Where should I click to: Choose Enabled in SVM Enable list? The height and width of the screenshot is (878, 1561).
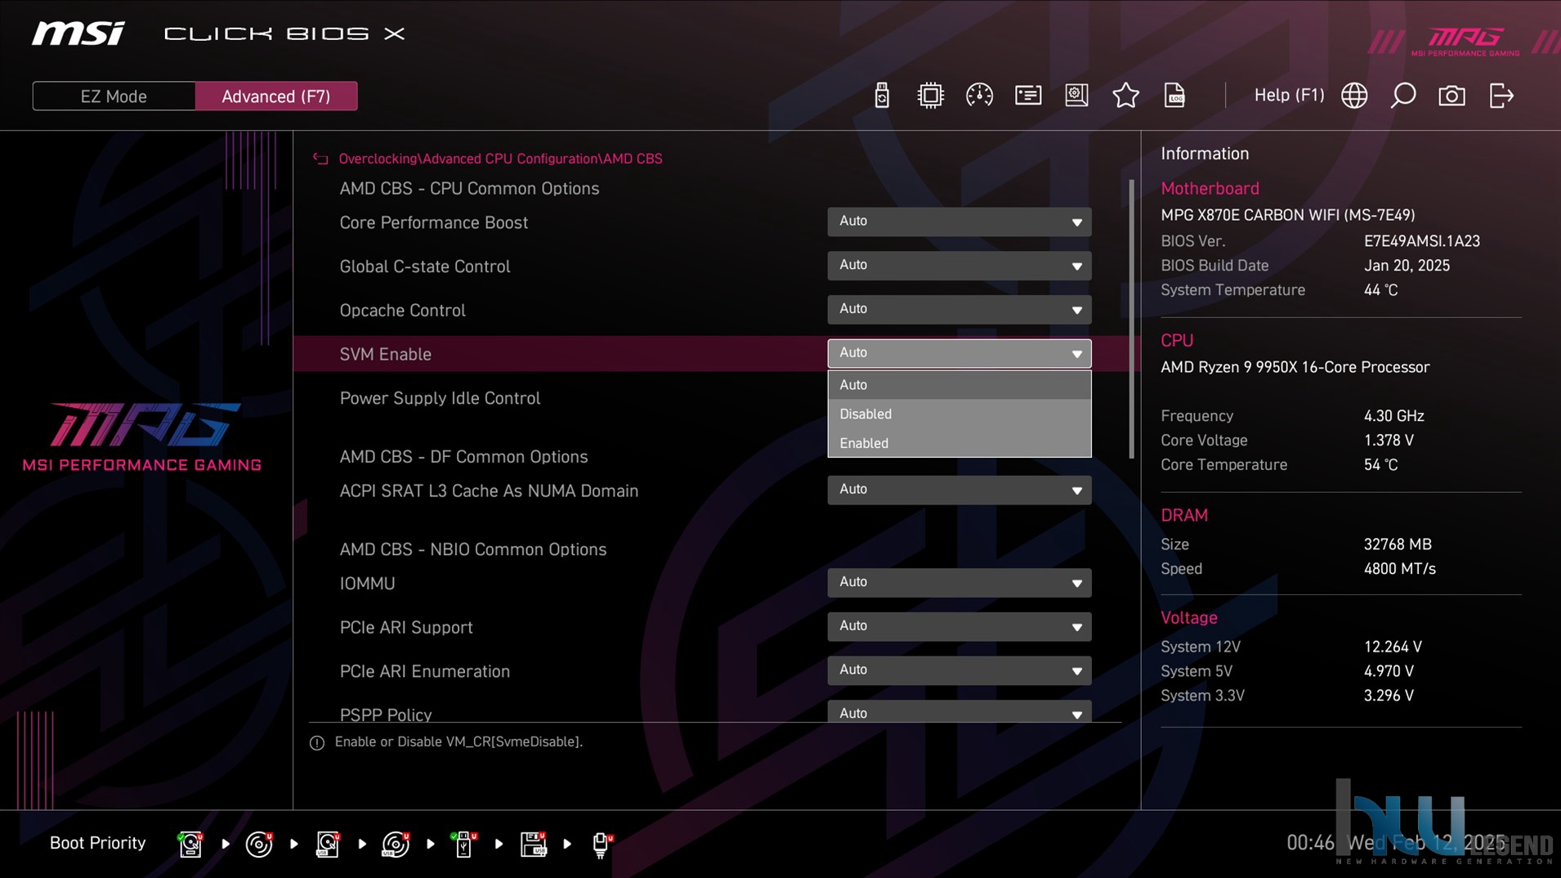tap(959, 443)
